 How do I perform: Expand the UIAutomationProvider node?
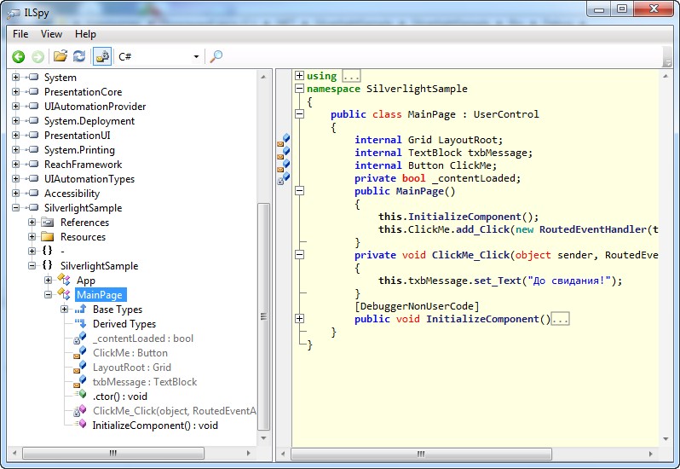(15, 107)
